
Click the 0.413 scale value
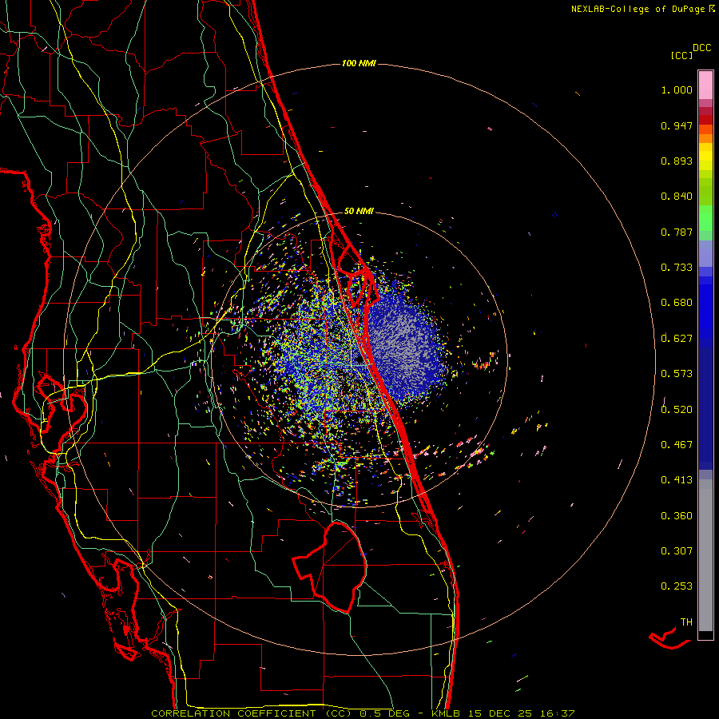(x=677, y=480)
